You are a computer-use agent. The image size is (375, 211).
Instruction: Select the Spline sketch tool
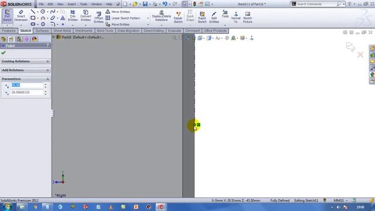tap(53, 12)
